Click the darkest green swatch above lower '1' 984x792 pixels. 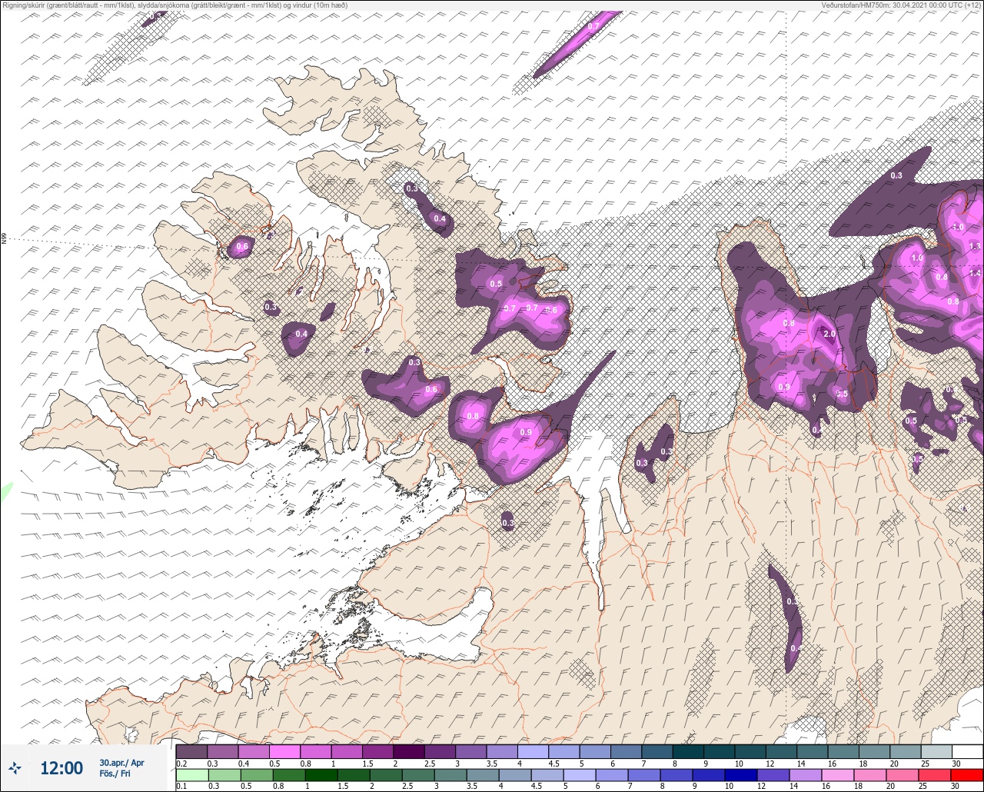coord(320,774)
